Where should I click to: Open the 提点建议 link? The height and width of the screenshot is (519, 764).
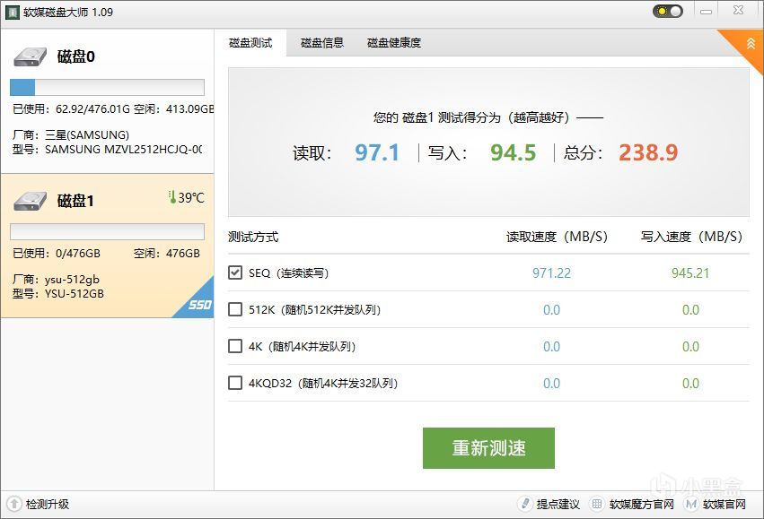pos(558,505)
